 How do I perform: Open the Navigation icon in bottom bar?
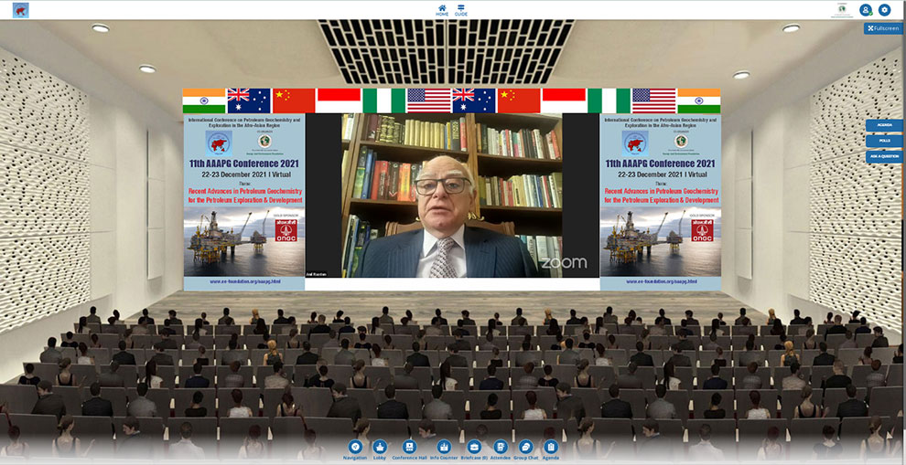point(355,447)
